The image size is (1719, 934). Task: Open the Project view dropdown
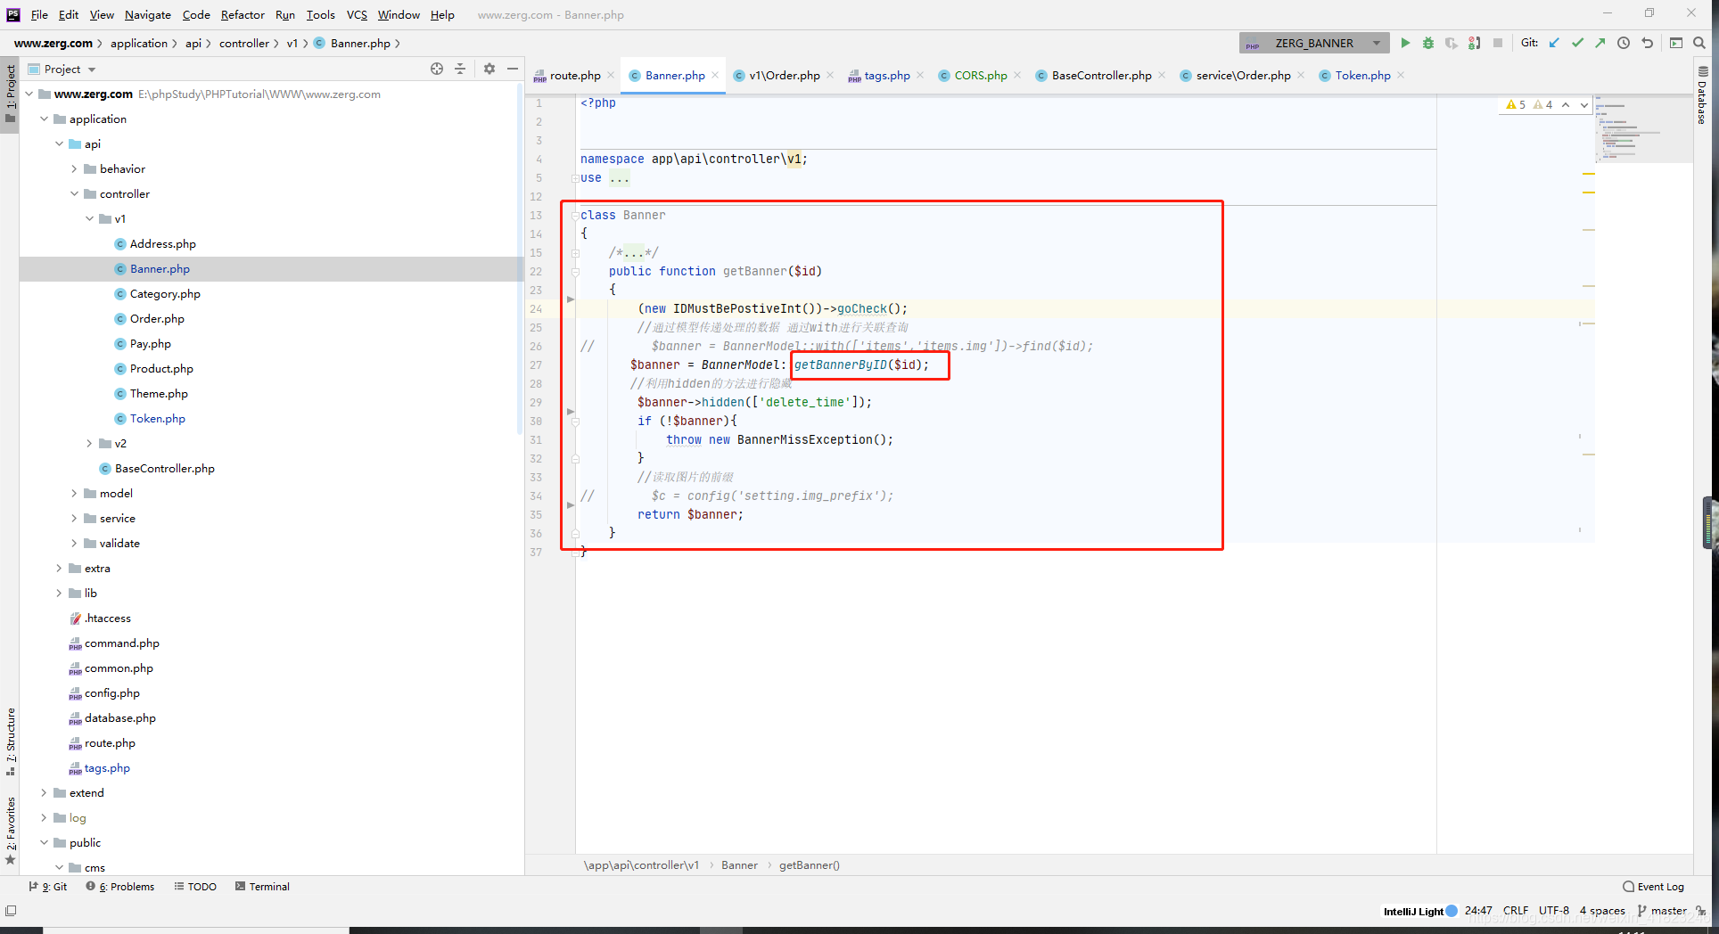click(62, 69)
